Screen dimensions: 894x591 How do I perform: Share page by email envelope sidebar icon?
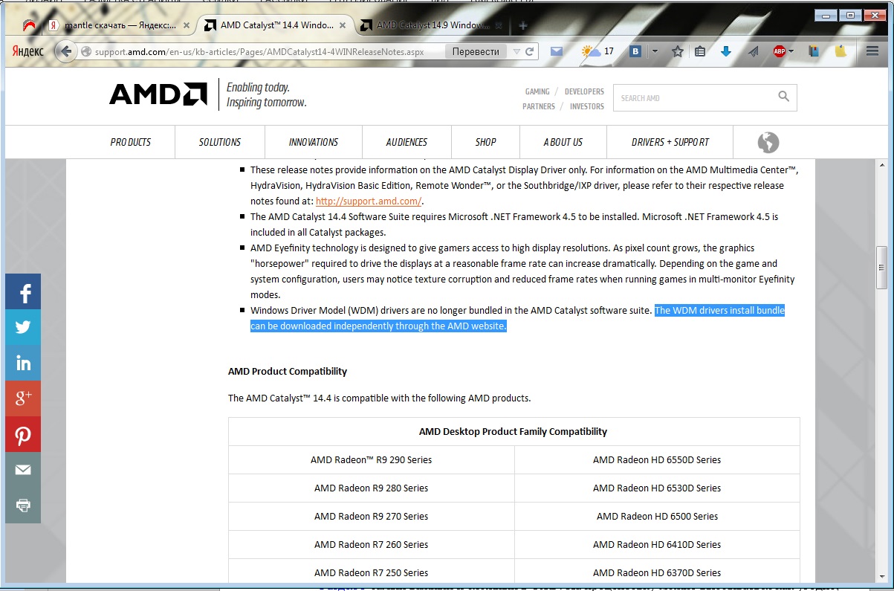(23, 470)
